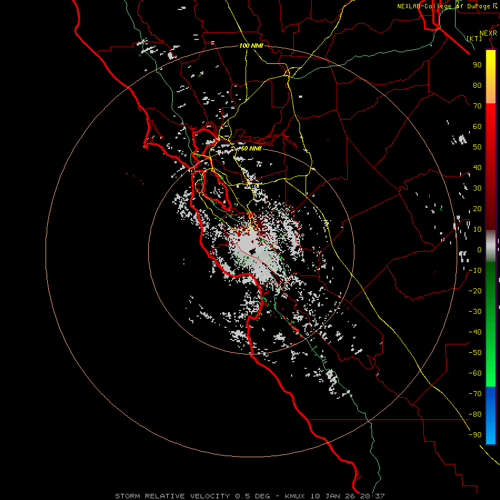Click the -50 value on the velocity scale
500x500 pixels.
pos(475,353)
